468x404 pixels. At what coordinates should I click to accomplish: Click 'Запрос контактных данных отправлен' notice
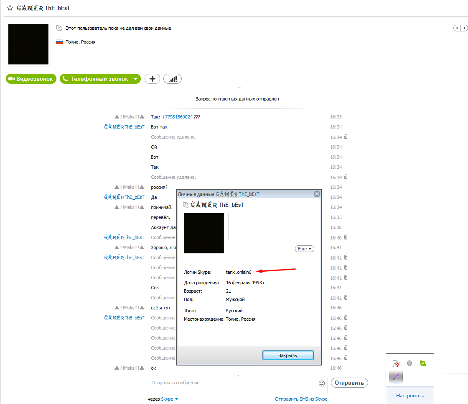click(237, 99)
